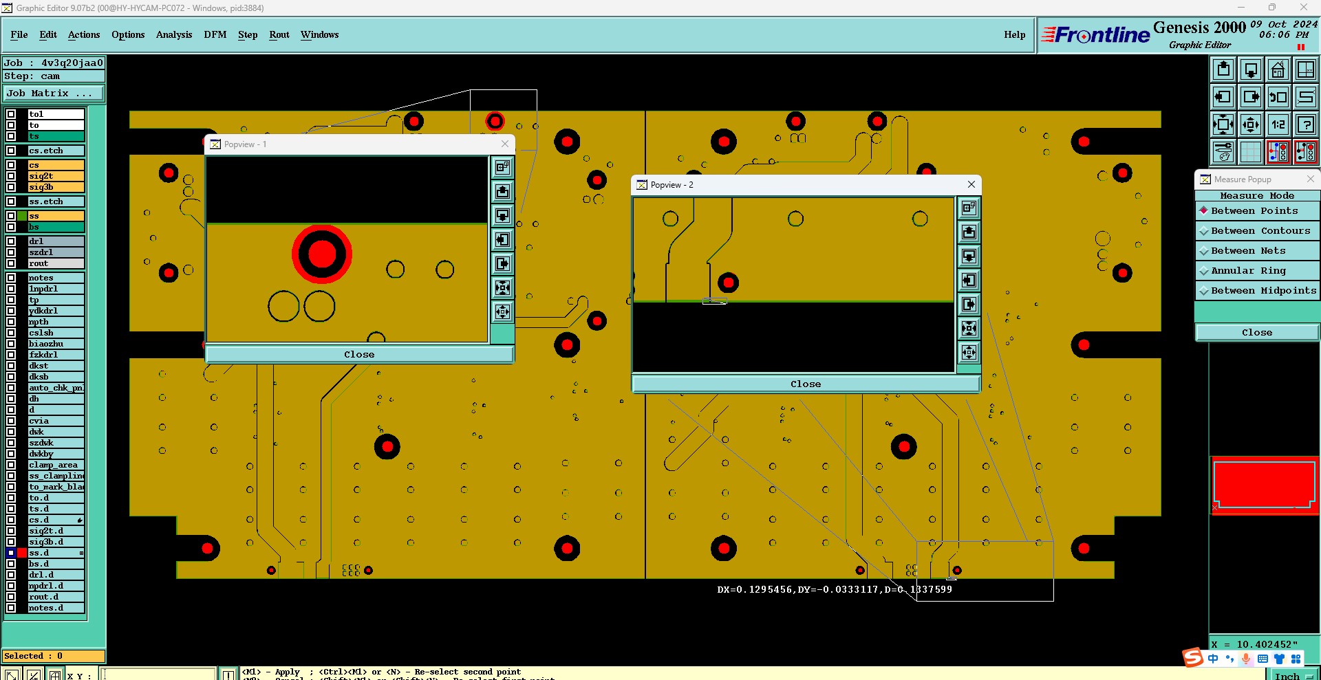The height and width of the screenshot is (680, 1321).
Task: Click the previous view (undo zoom) icon
Action: tap(1278, 97)
